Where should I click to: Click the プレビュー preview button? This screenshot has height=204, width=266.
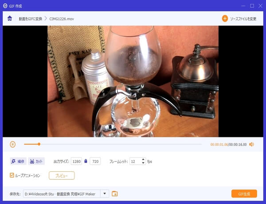(x=62, y=175)
